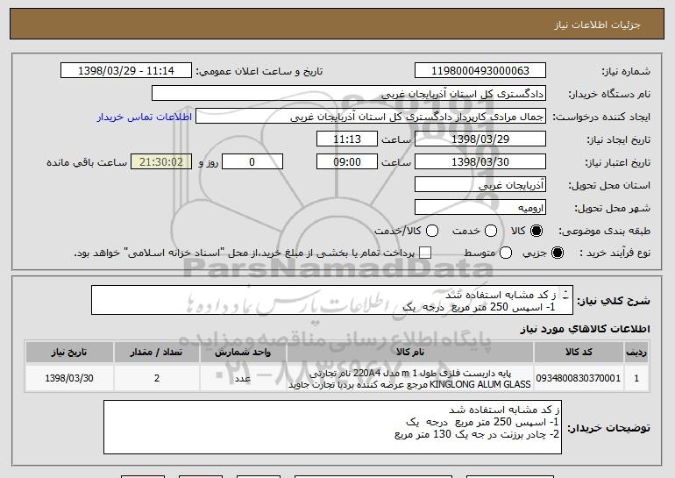Image resolution: width=675 pixels, height=478 pixels.
Task: Select the کالا radio button
Action: [x=536, y=231]
